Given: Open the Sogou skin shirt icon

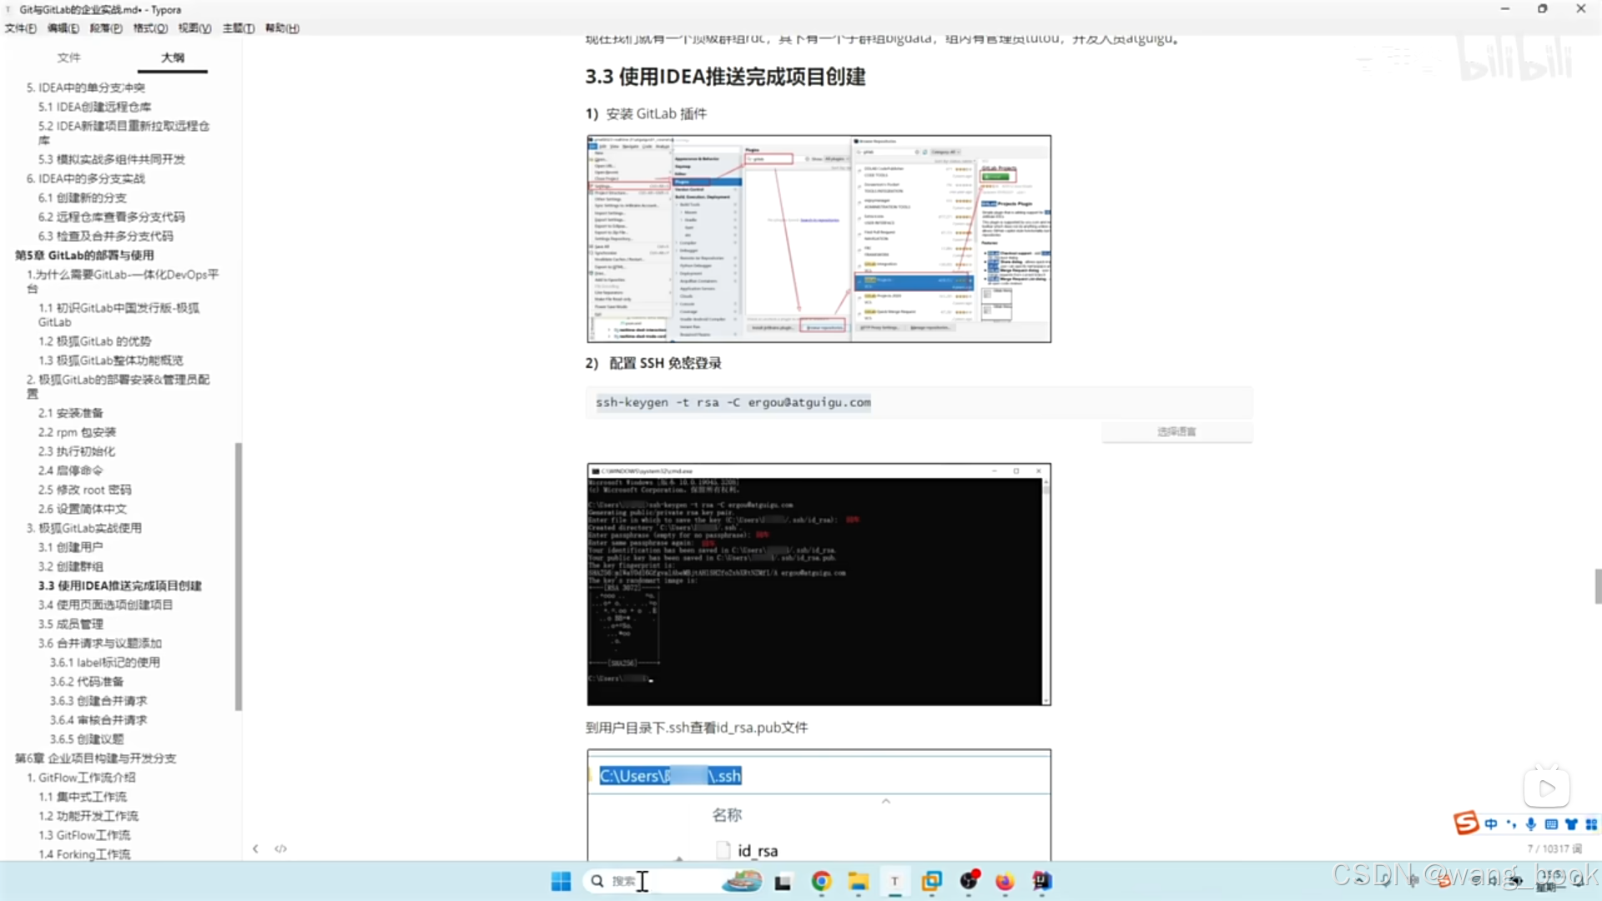Looking at the screenshot, I should click(x=1571, y=824).
